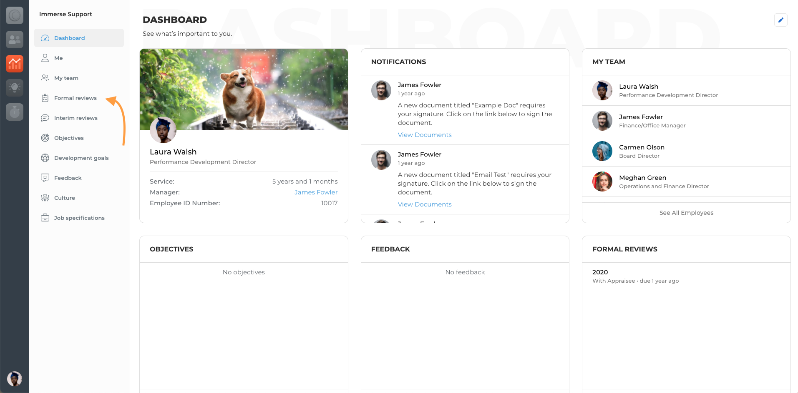Click James Fowler avatar in Example Doc notification
The height and width of the screenshot is (393, 798).
(x=381, y=90)
